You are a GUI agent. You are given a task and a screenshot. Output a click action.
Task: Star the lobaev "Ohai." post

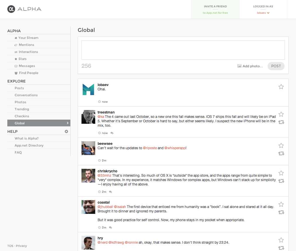coord(281,87)
